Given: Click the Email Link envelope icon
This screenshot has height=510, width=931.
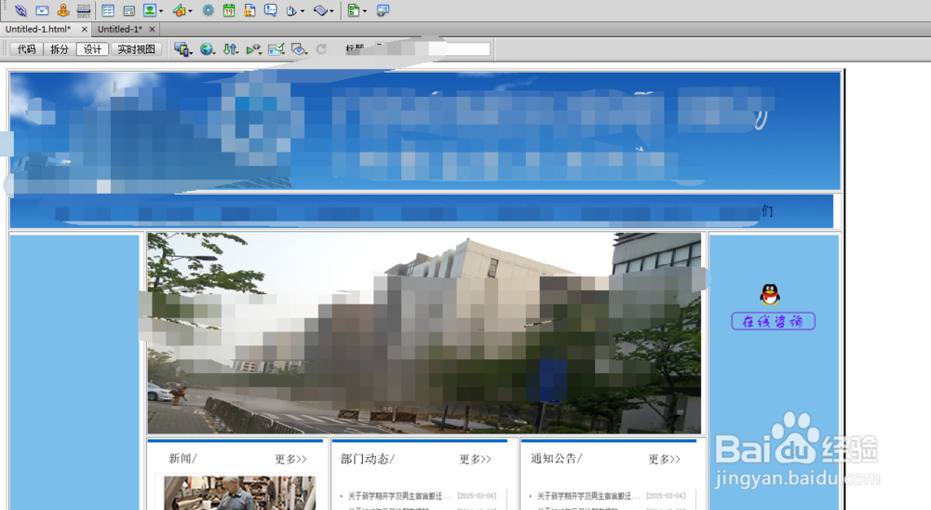Looking at the screenshot, I should click(42, 10).
